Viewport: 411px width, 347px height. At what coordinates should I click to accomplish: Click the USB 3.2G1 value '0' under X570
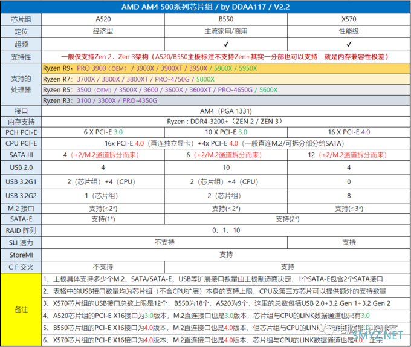(349, 181)
